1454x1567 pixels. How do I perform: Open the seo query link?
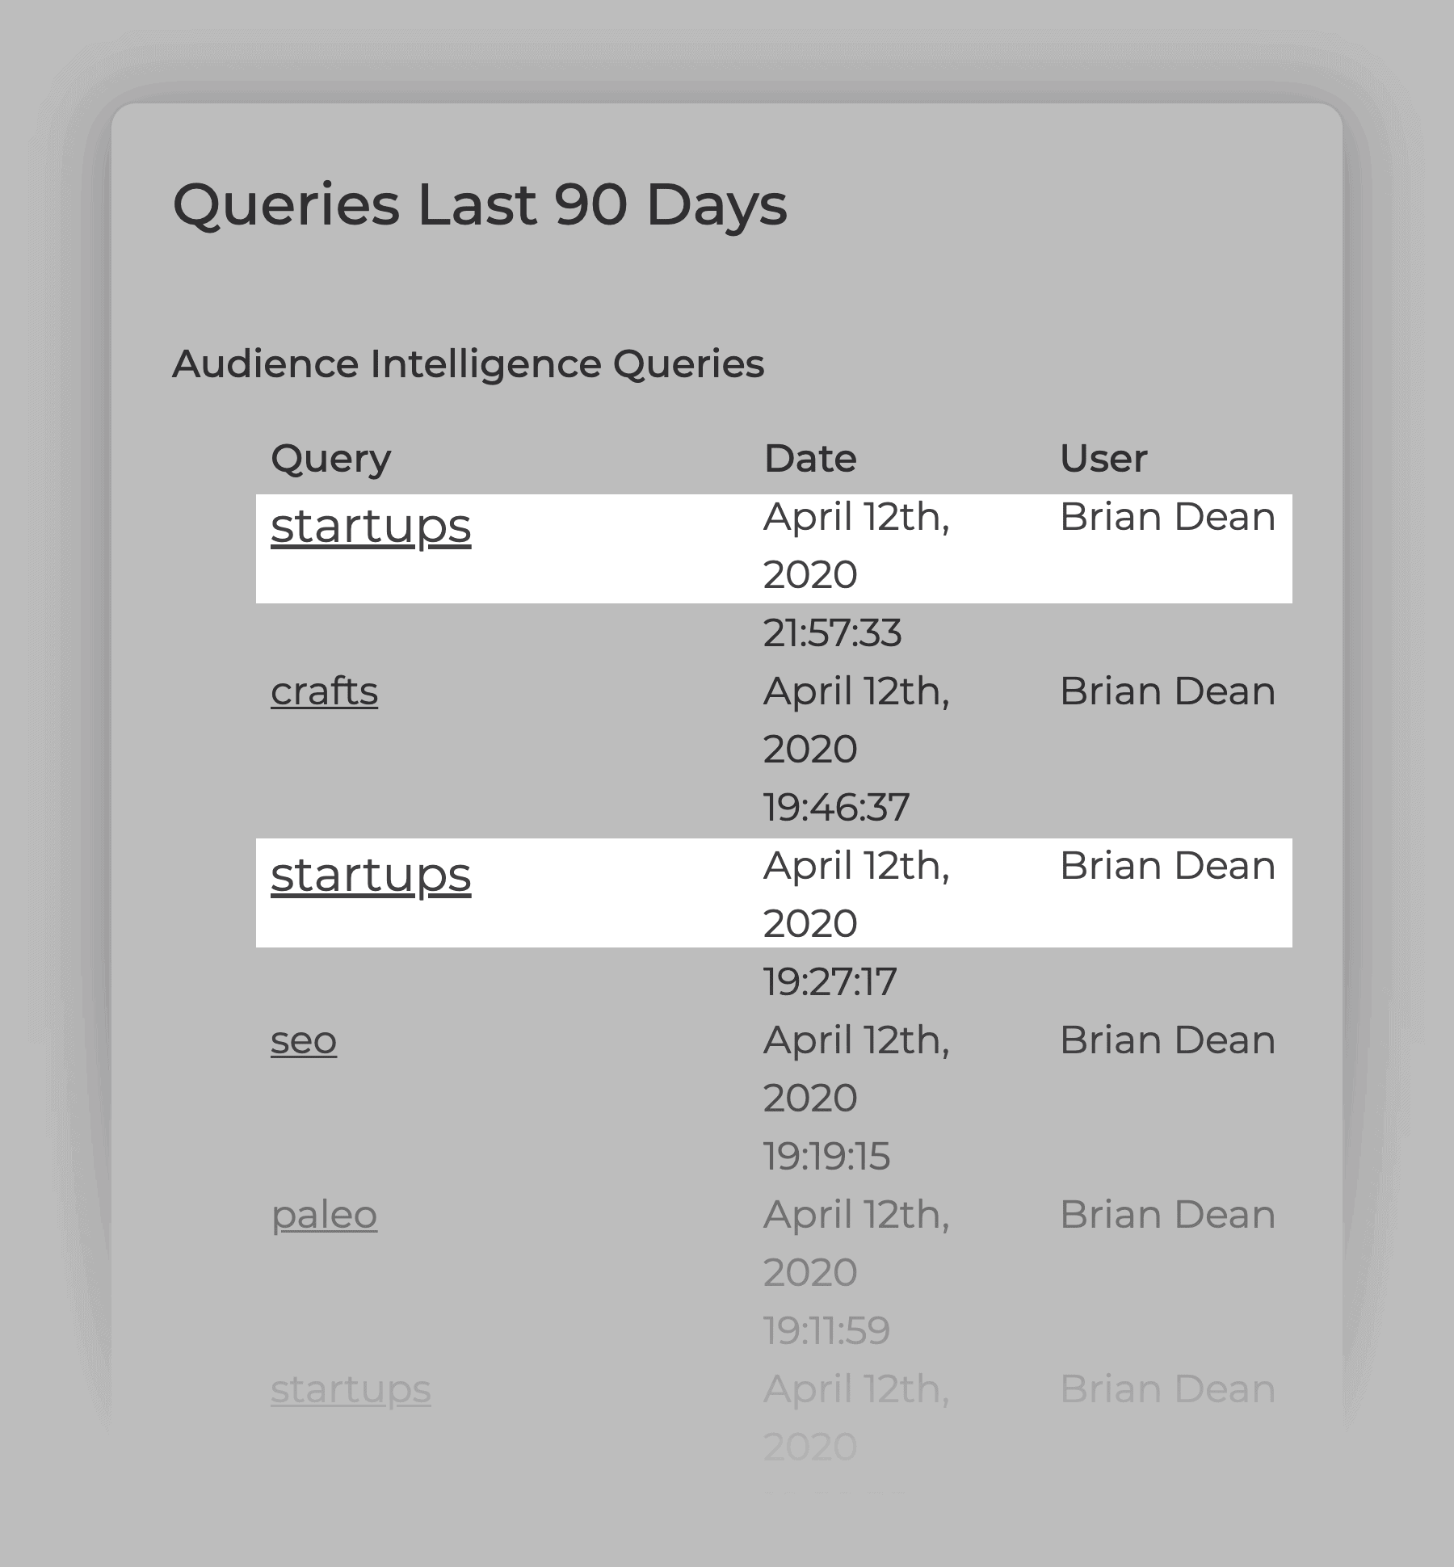(x=304, y=1040)
